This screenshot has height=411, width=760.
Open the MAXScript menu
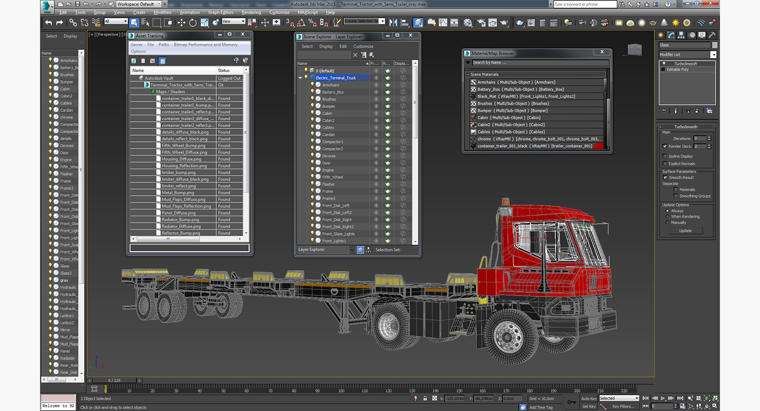pos(308,12)
